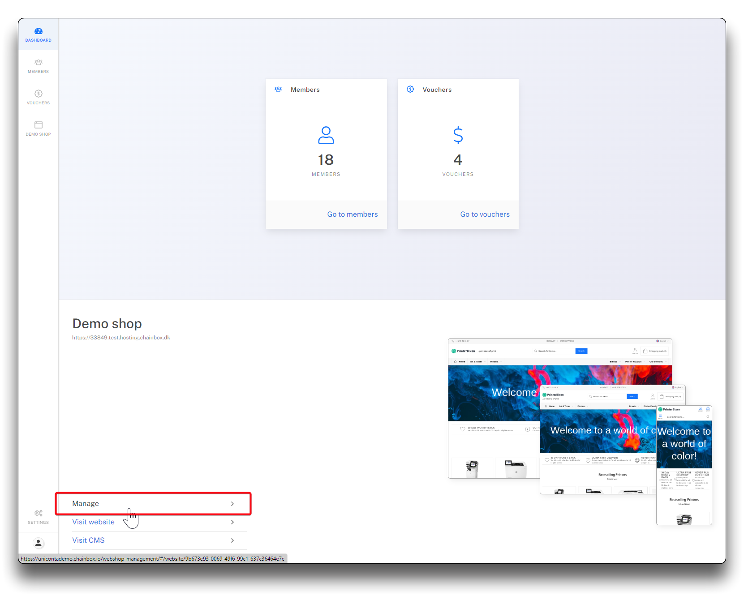Click the chevron arrow in Manage row
Image resolution: width=744 pixels, height=596 pixels.
point(232,504)
